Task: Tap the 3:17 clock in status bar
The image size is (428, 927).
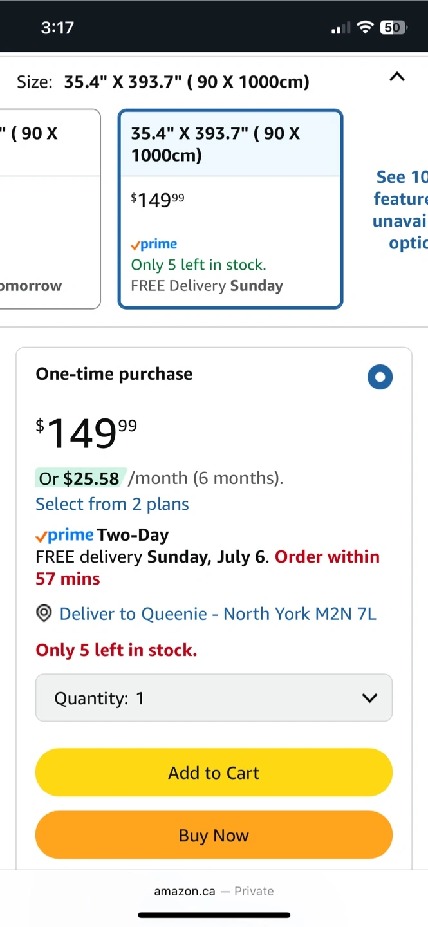Action: [57, 27]
